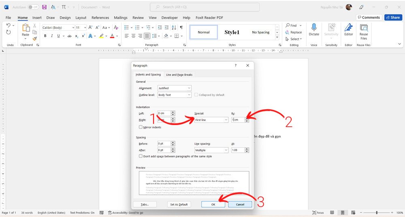
Task: Check the Mirror indents checkbox
Action: (x=141, y=127)
